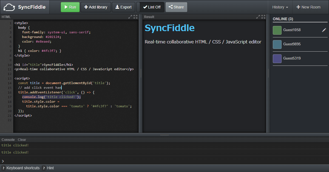Create a New Room
This screenshot has height=172, width=329.
click(x=308, y=7)
